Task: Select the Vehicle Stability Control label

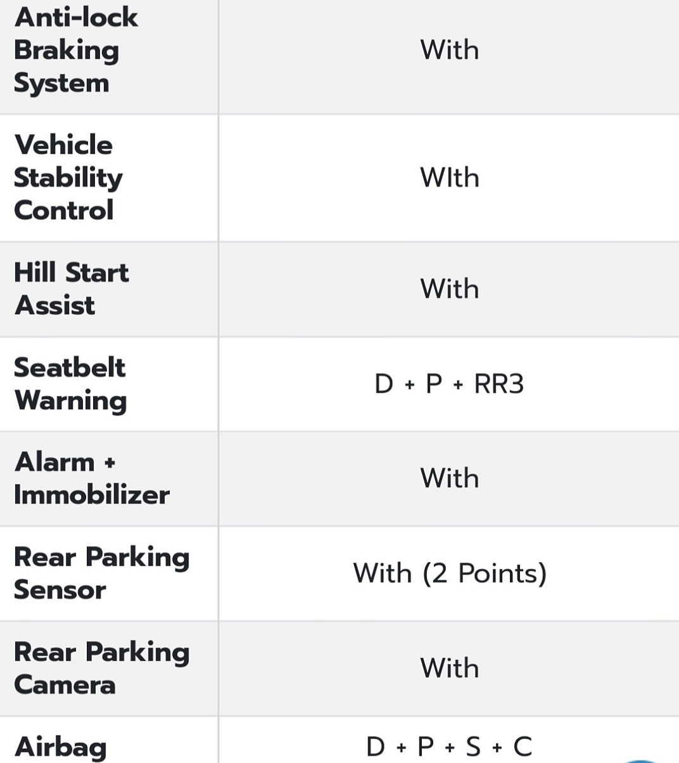Action: tap(68, 177)
